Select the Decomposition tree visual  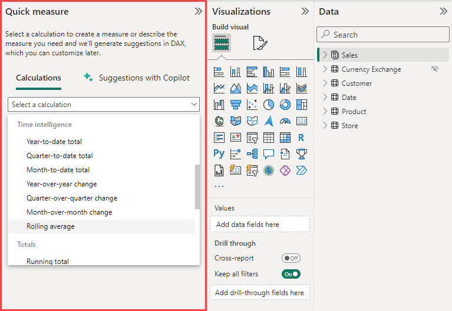pos(252,154)
